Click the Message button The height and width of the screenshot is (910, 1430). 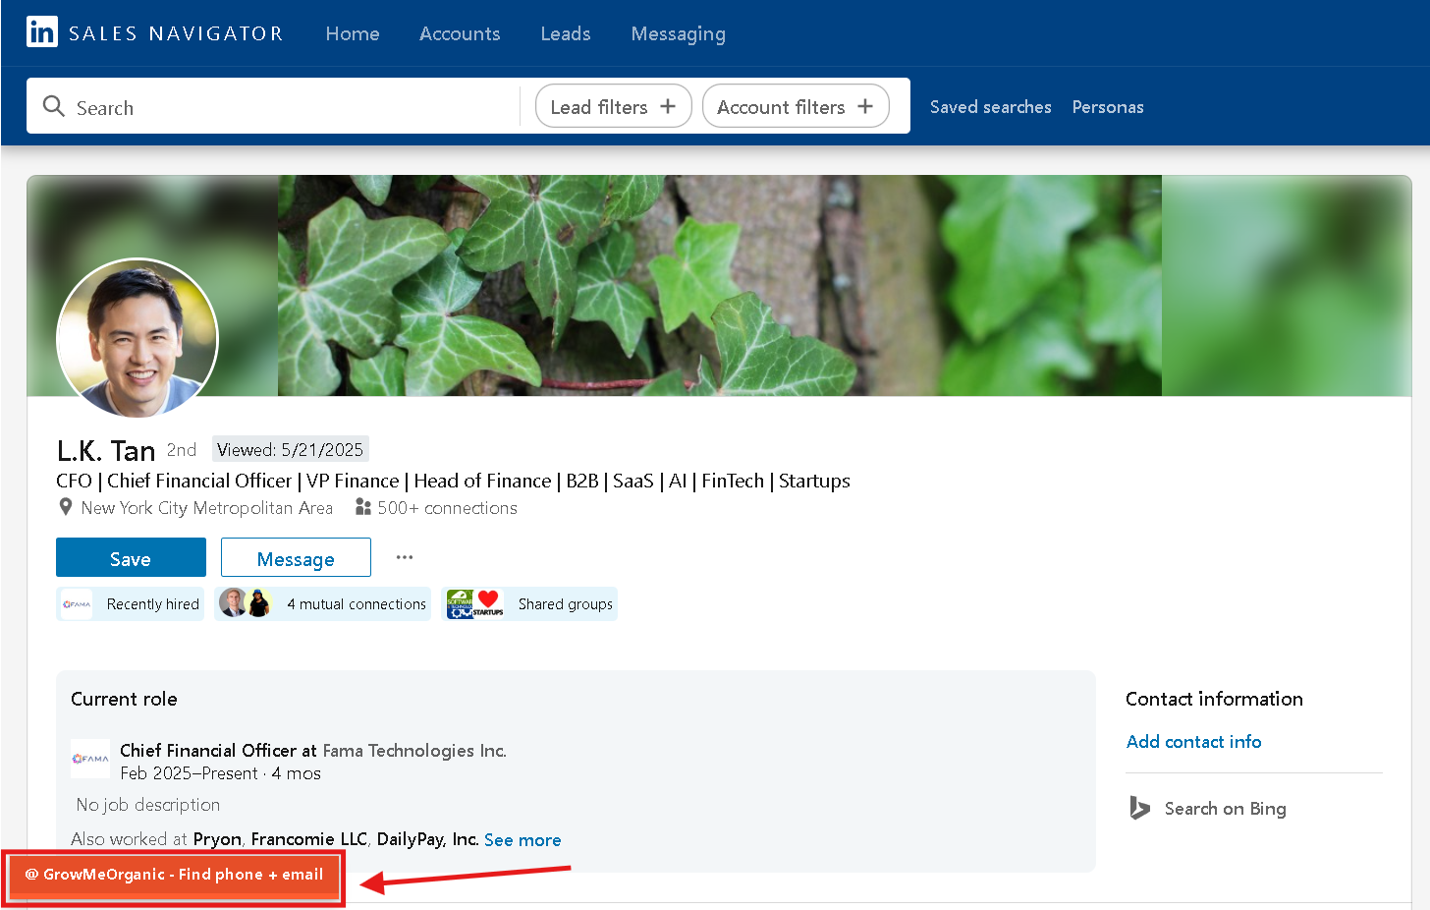[296, 557]
